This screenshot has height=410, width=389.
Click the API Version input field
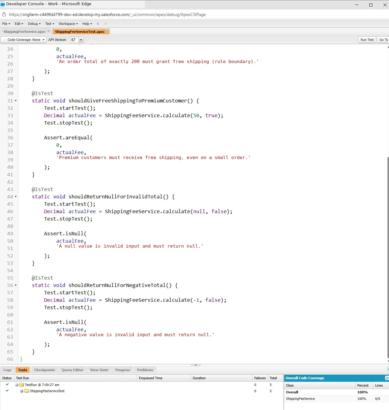(x=74, y=40)
